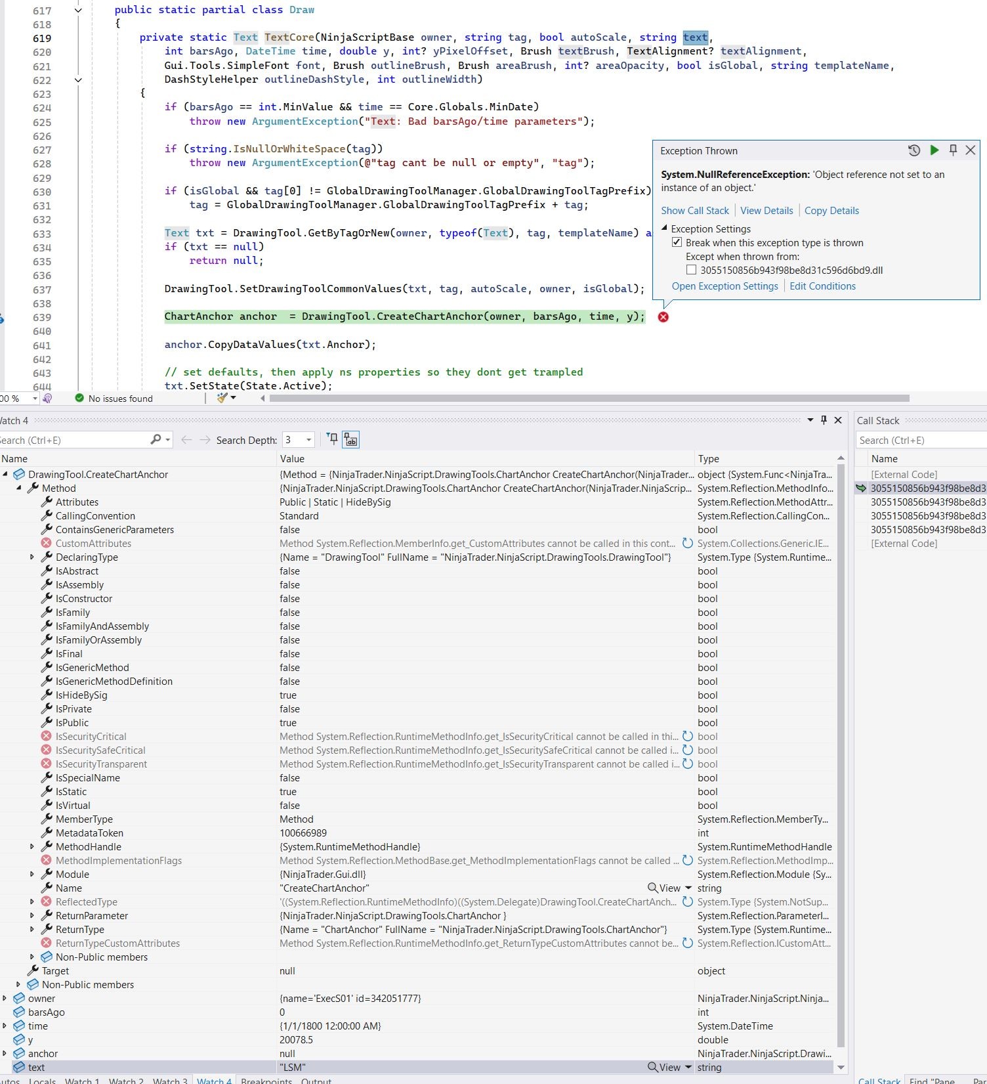Click the code cleanup broom icon
The height and width of the screenshot is (1084, 987).
coord(222,398)
